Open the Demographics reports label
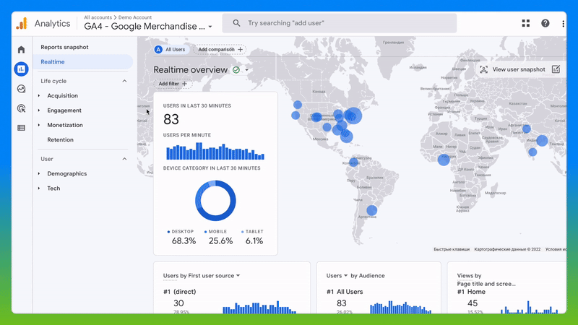Image resolution: width=578 pixels, height=325 pixels. click(x=66, y=173)
